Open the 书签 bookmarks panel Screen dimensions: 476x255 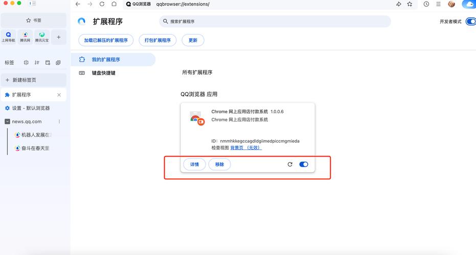(x=33, y=20)
